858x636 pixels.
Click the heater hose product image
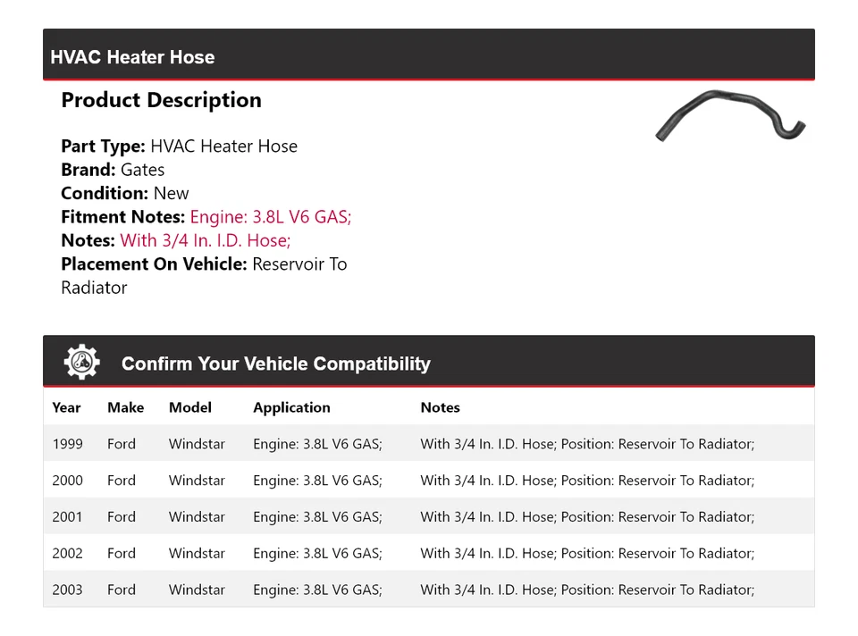point(730,115)
